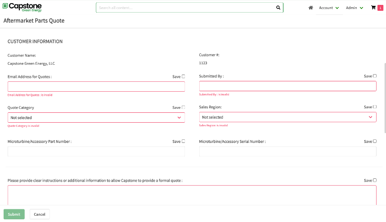Click the 'Capstone Green Energy, LLC' name
The image size is (386, 222).
pyautogui.click(x=31, y=63)
